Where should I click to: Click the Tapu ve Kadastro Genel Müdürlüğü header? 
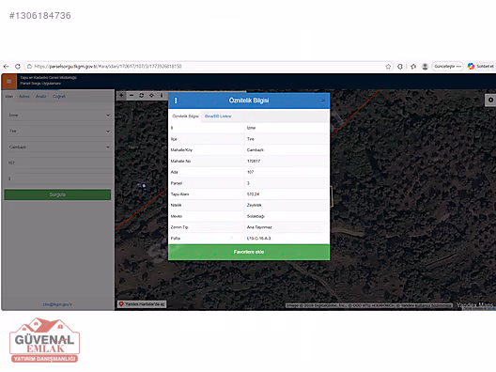(x=49, y=77)
